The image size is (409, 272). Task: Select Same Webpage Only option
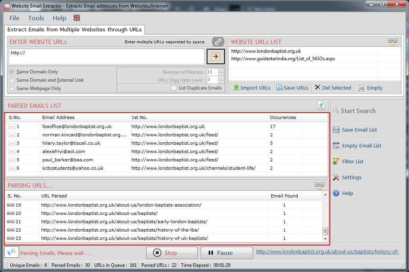click(35, 88)
